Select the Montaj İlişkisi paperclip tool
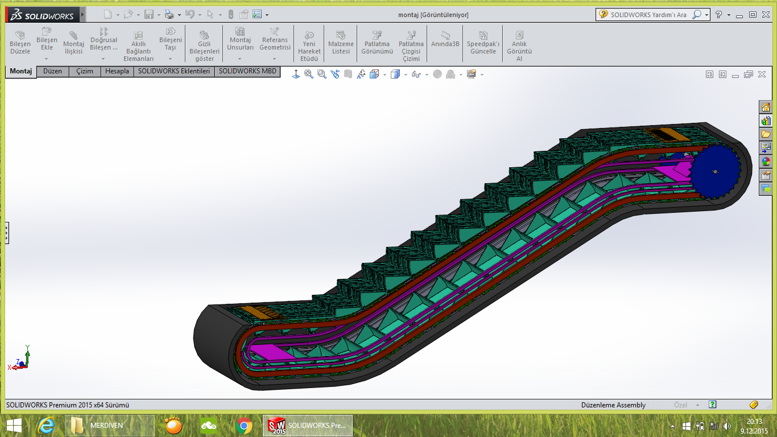This screenshot has height=437, width=777. click(73, 44)
